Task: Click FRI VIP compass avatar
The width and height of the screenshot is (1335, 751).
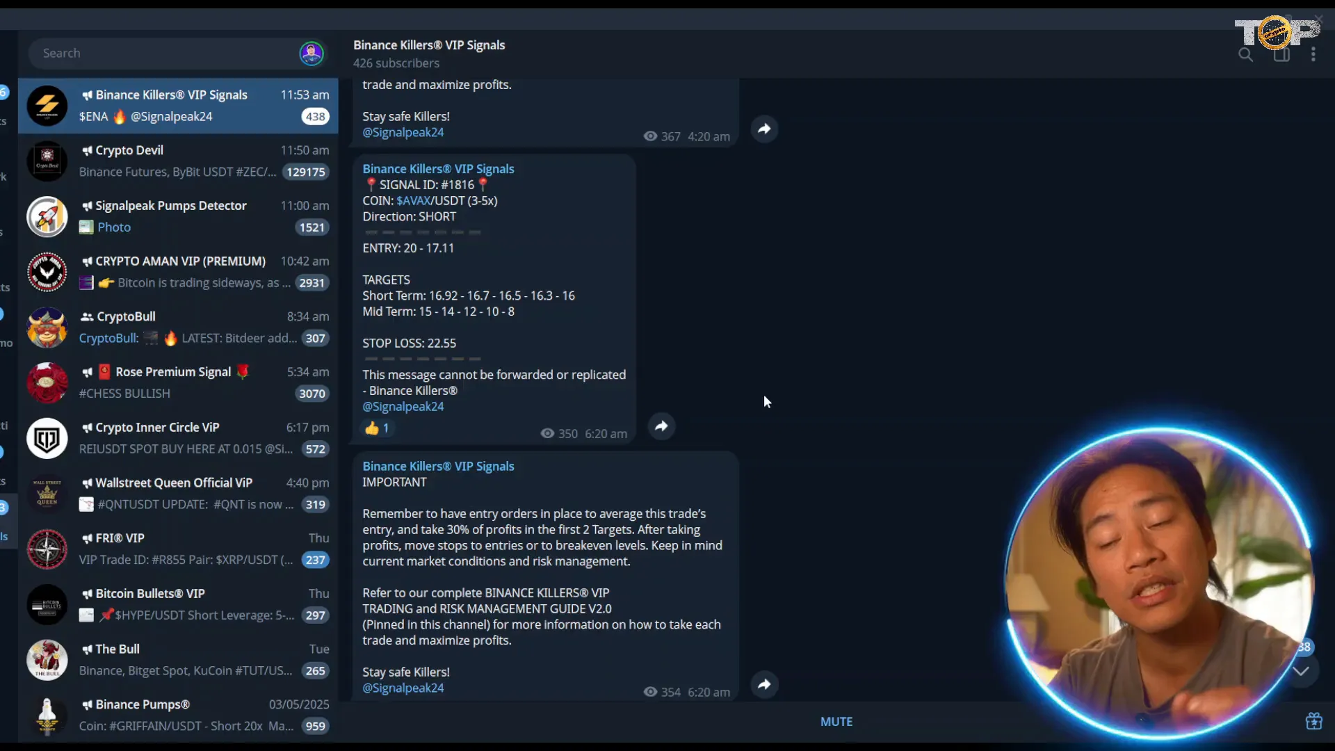Action: coord(47,549)
